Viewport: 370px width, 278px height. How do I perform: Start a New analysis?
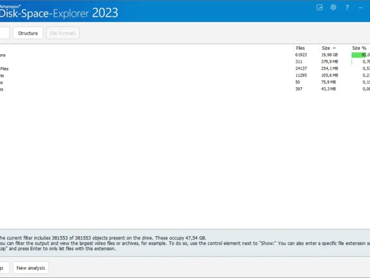[x=31, y=268]
